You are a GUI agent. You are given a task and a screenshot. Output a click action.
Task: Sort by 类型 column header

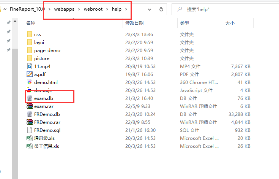pyautogui.click(x=184, y=23)
